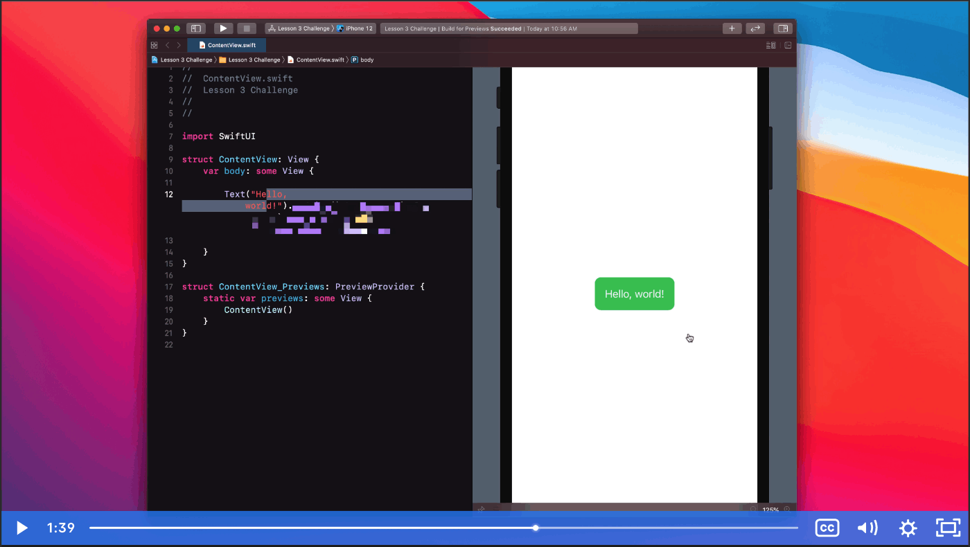Enable closed captions on the video

click(827, 528)
